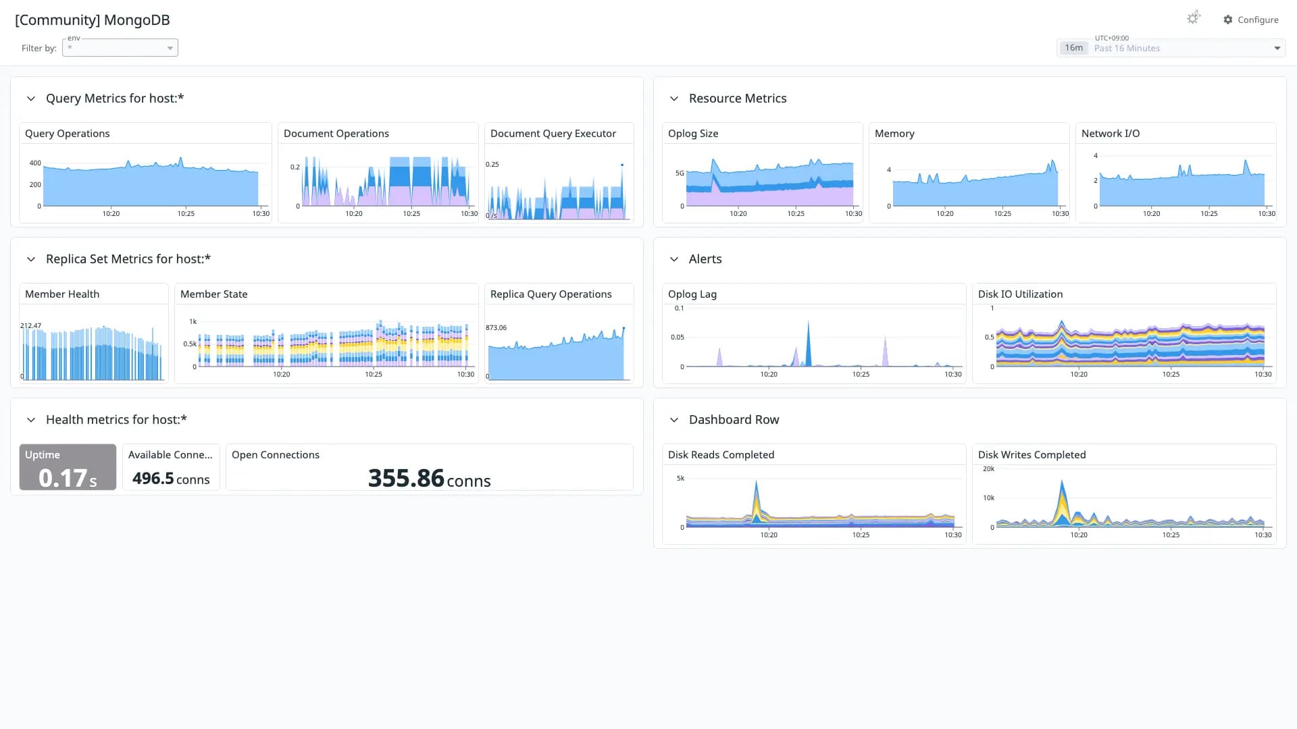Image resolution: width=1297 pixels, height=729 pixels.
Task: Click the Health metrics for host:* heading
Action: [x=116, y=420]
